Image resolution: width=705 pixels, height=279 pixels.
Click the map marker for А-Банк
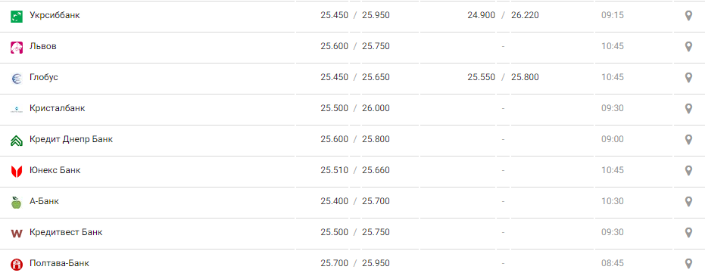point(688,202)
